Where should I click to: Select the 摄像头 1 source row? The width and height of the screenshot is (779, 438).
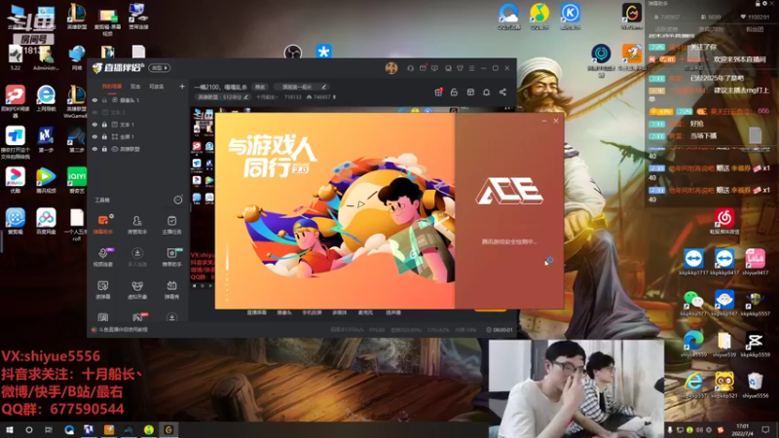pos(137,100)
